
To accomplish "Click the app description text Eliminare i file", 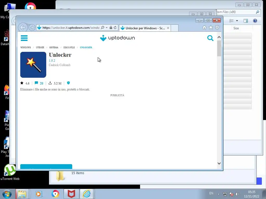I will (55, 89).
